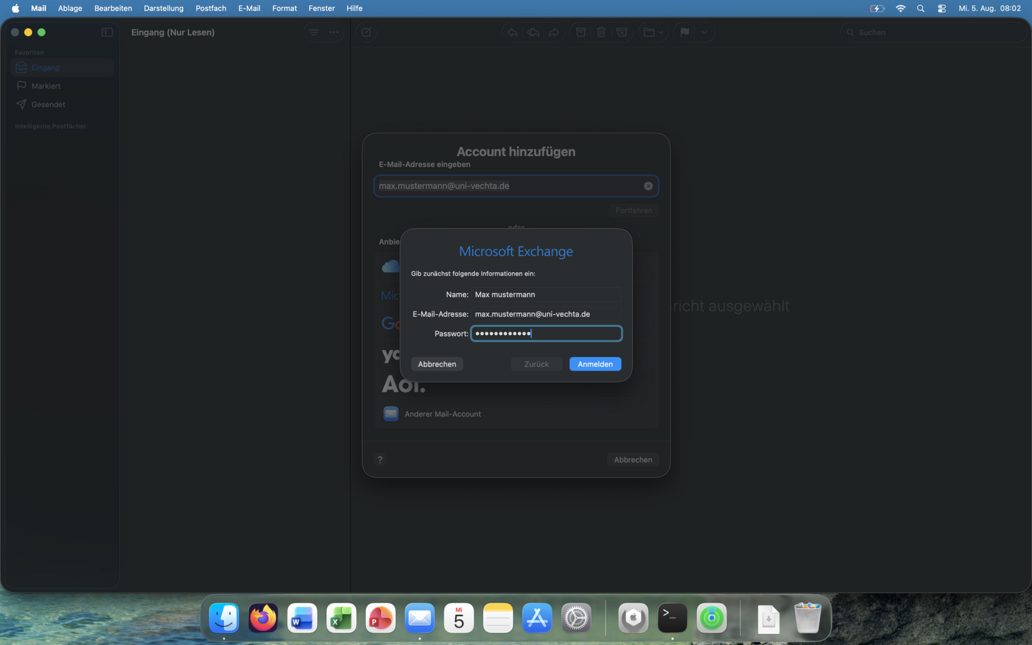This screenshot has width=1032, height=645.
Task: Open the message filter icon
Action: (314, 33)
